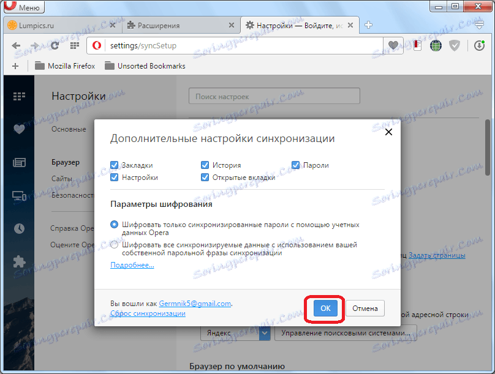
Task: Close the sync dialog with X
Action: [388, 132]
